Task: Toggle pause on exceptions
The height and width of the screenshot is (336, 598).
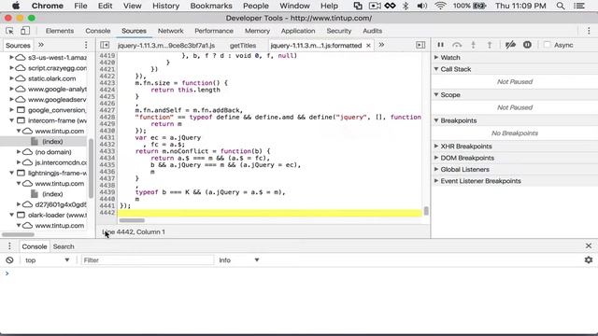Action: [x=527, y=45]
